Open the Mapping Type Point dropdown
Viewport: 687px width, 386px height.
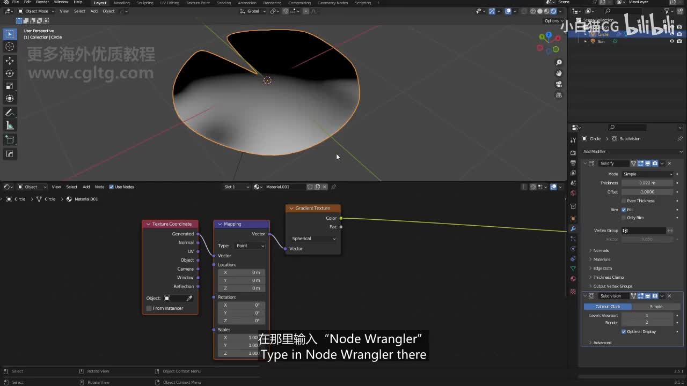coord(250,246)
